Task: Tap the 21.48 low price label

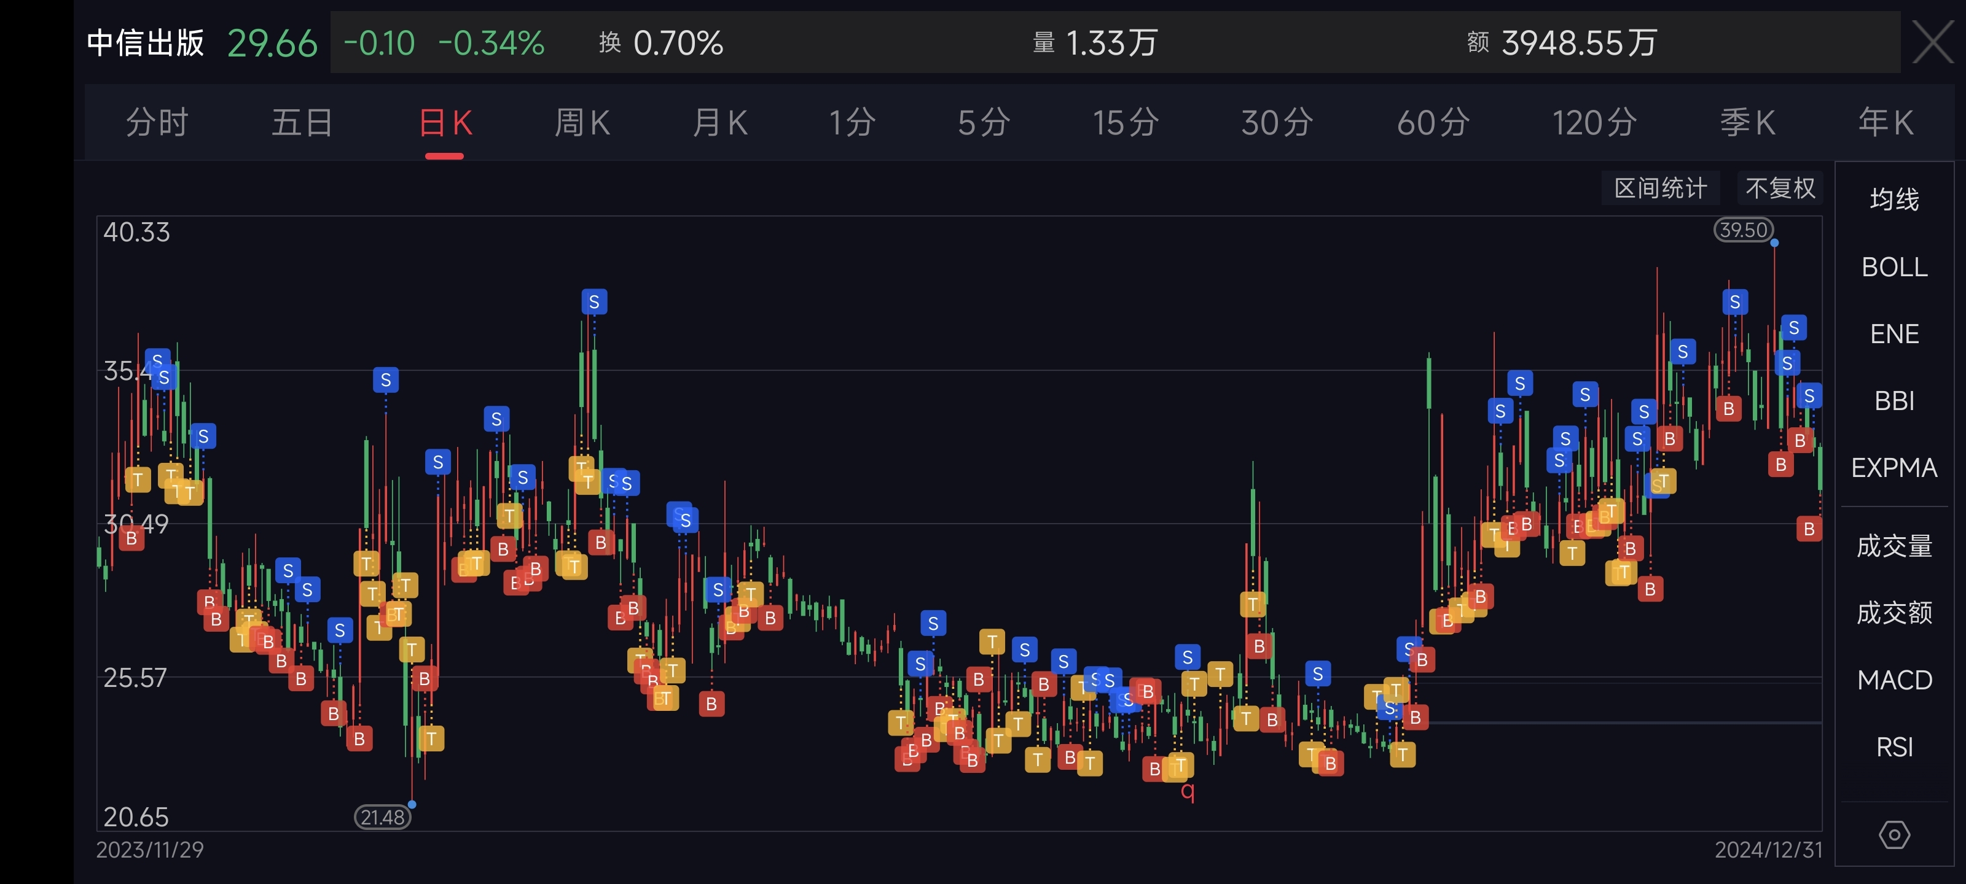Action: point(382,817)
